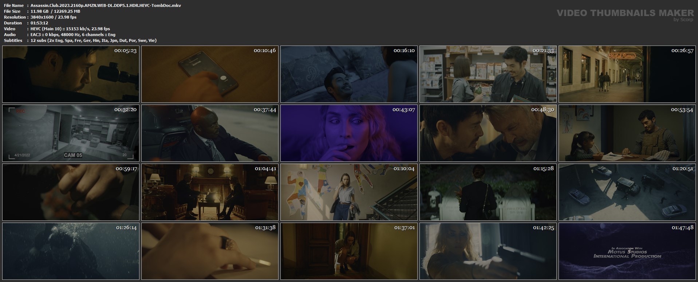698x282 pixels.
Task: Click the ring hand thumbnail 01:31:38
Action: click(210, 251)
